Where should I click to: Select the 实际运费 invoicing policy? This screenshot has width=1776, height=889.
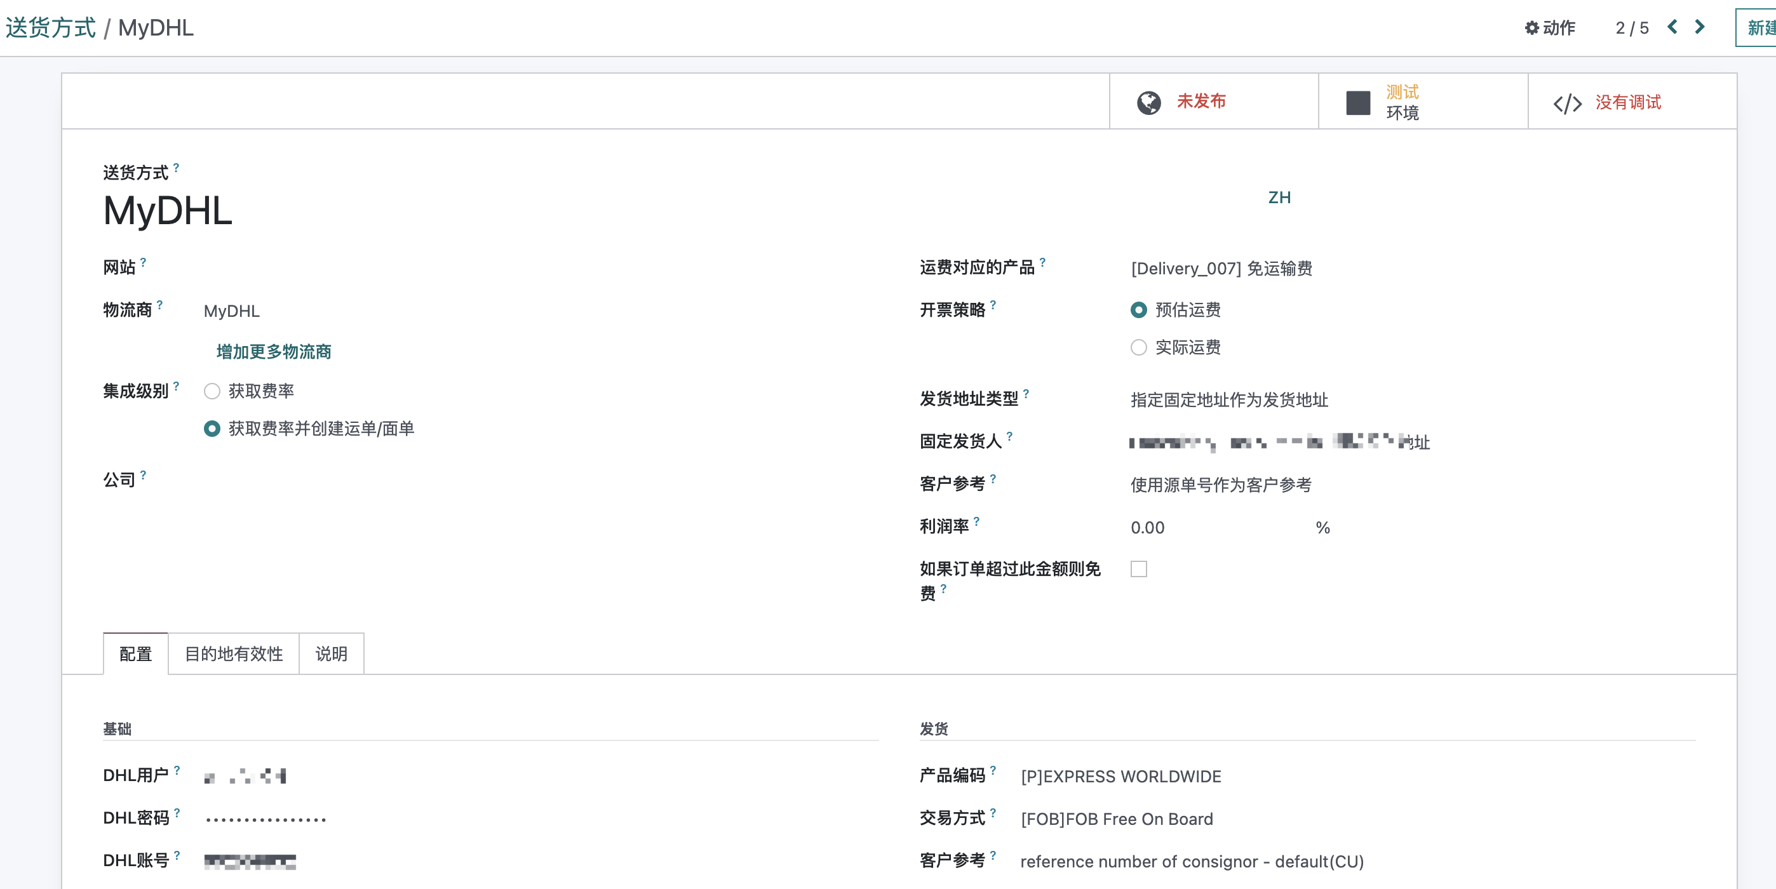(1139, 347)
